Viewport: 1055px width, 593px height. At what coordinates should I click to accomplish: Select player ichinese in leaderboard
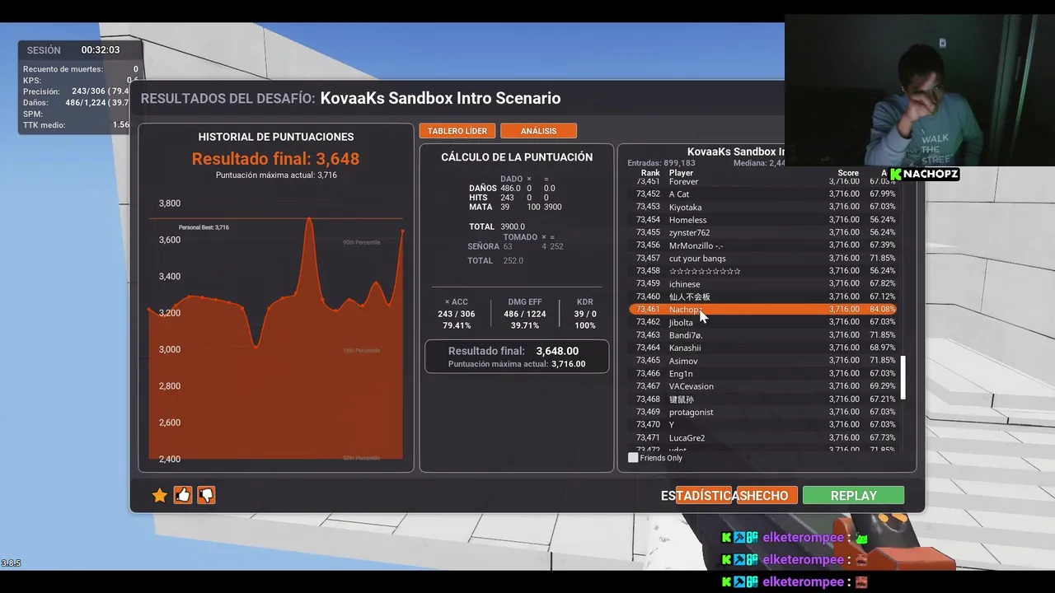point(763,284)
